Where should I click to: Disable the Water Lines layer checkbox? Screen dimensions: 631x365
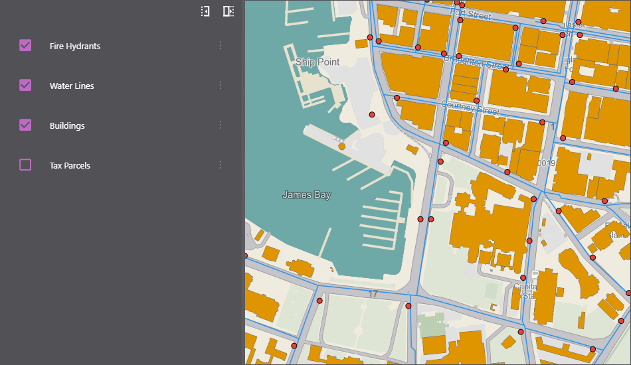[x=25, y=86]
